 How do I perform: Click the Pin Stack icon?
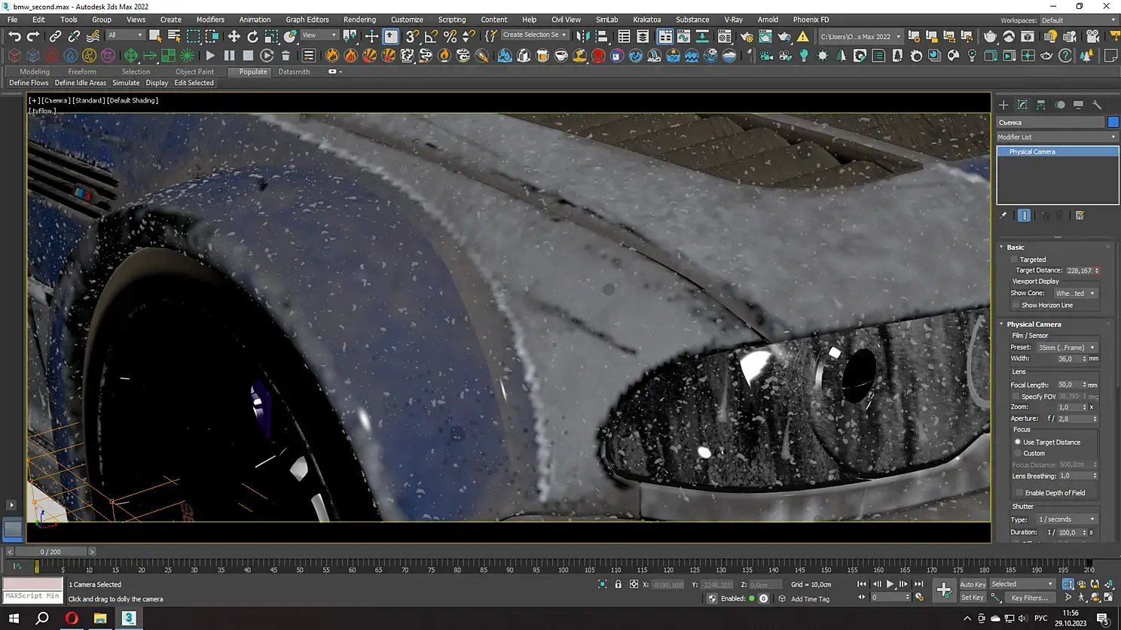[1003, 216]
